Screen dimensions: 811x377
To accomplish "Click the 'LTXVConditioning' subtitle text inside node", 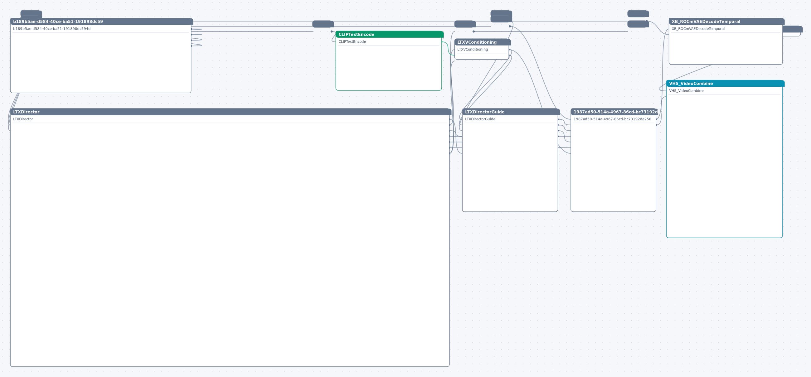I will [x=472, y=49].
